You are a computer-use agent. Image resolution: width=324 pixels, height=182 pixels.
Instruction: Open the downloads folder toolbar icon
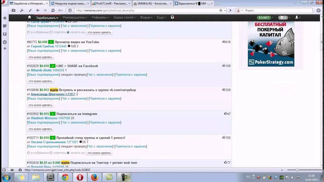tap(13, 10)
